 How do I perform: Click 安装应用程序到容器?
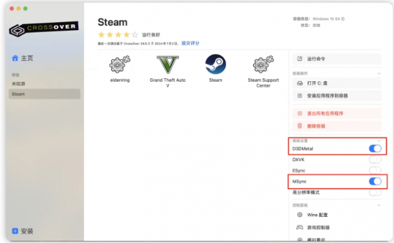pos(337,96)
